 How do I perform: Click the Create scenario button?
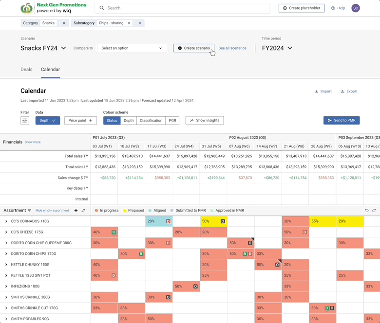click(194, 48)
